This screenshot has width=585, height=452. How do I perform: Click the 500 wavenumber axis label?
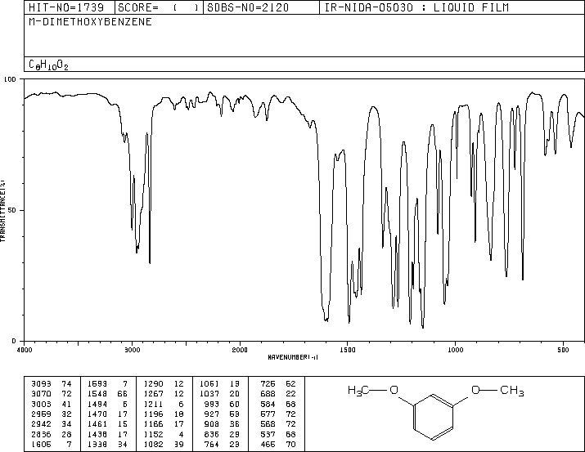tap(563, 350)
